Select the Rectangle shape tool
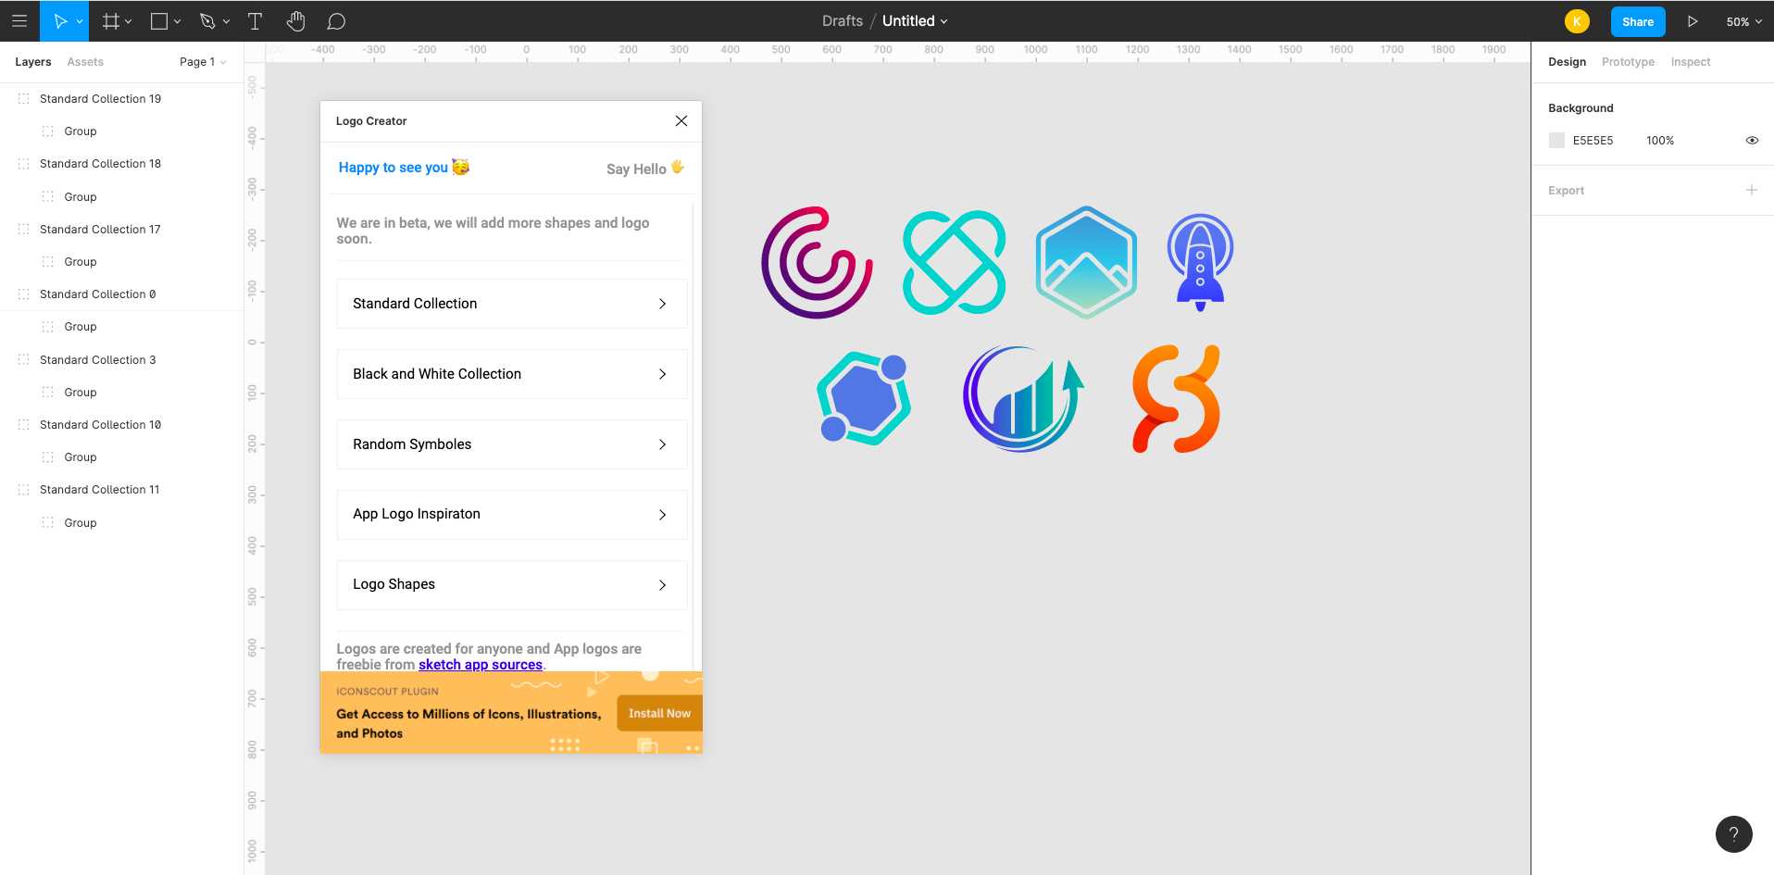Viewport: 1774px width, 875px height. tap(159, 20)
